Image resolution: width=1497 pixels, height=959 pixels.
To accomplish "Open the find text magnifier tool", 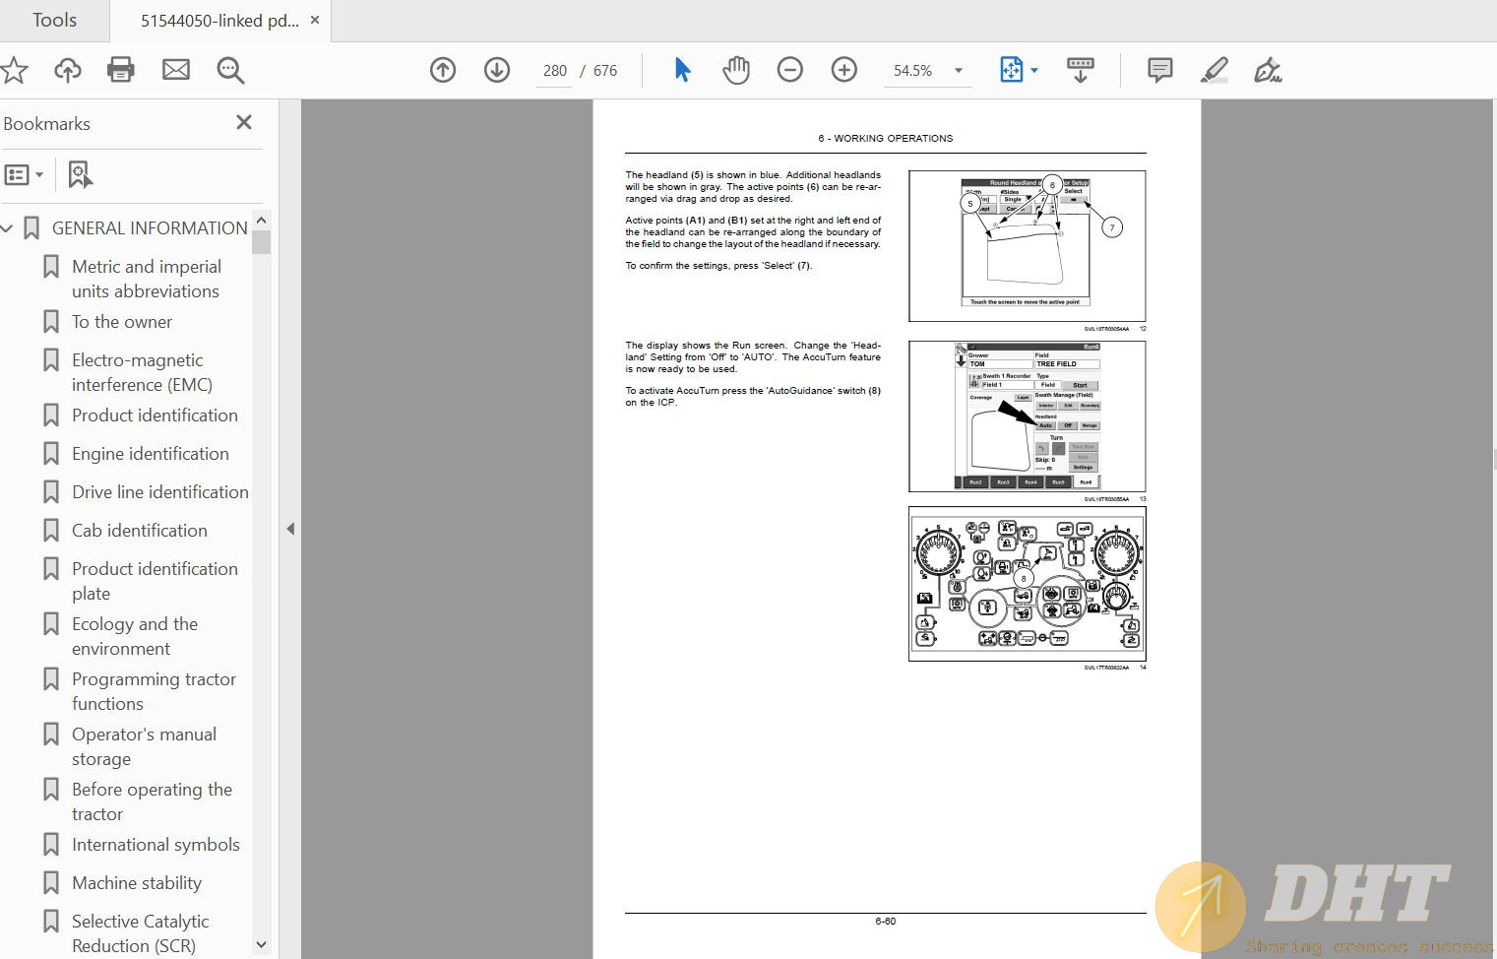I will click(x=230, y=70).
